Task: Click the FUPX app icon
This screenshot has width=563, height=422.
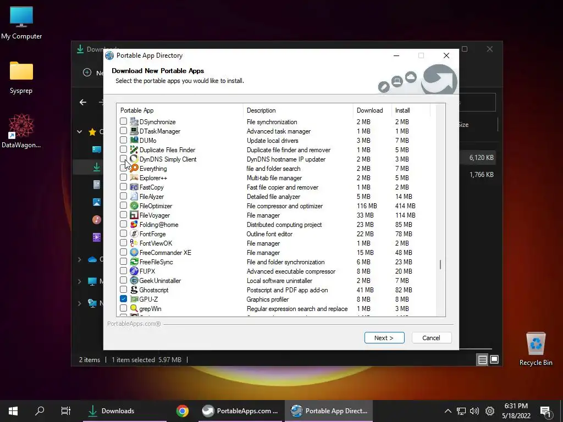Action: tap(134, 271)
